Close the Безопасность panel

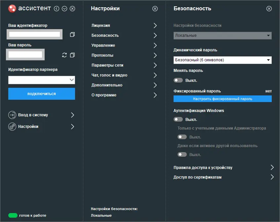[269, 9]
